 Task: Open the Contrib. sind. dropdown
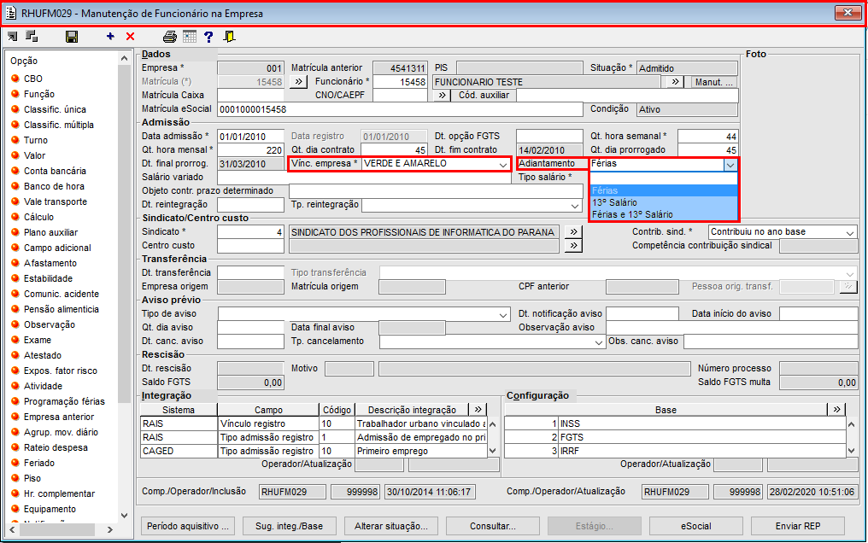click(x=850, y=233)
